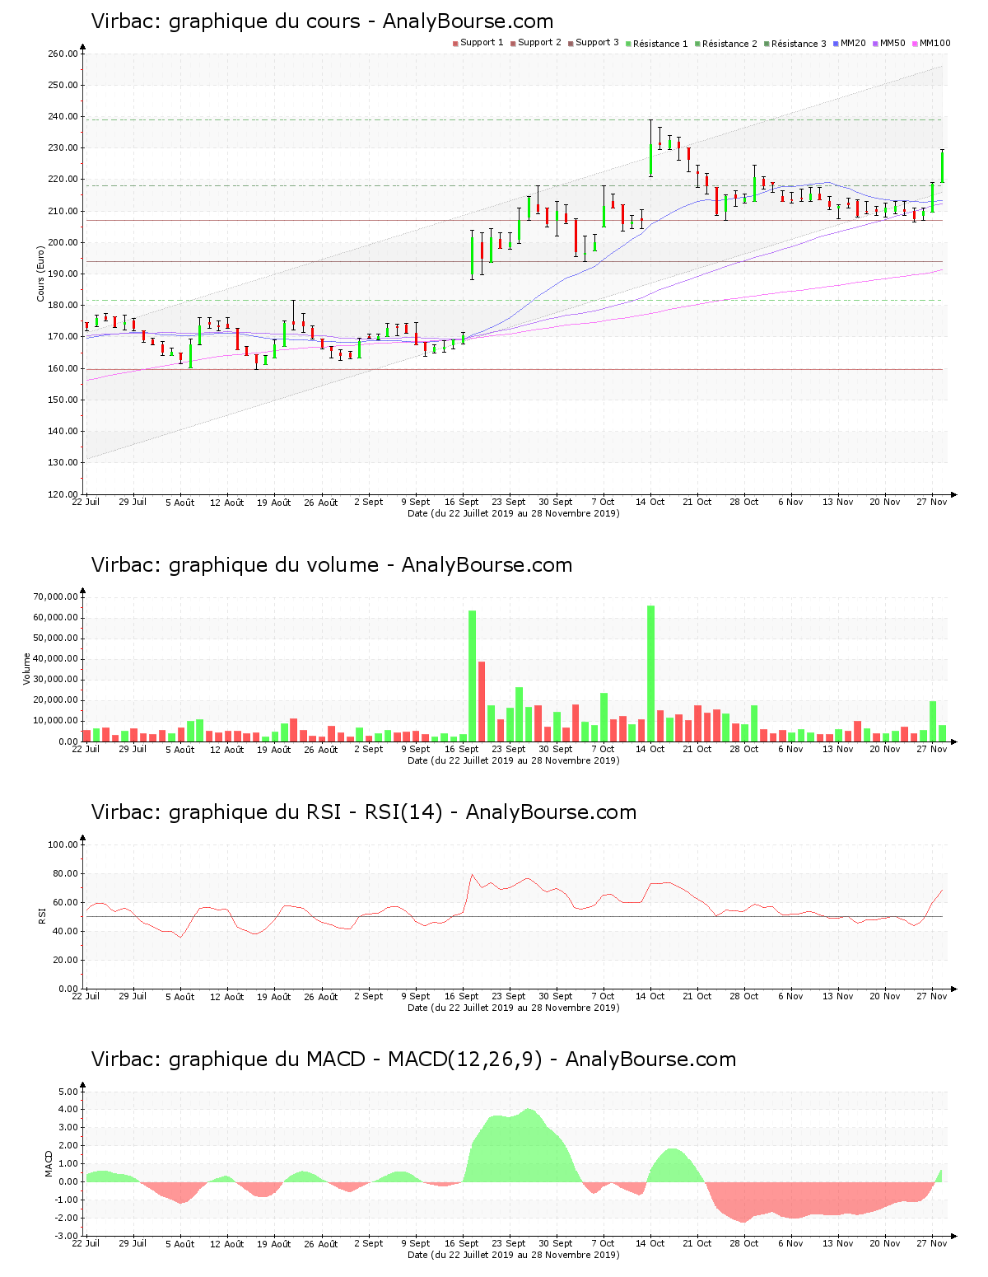988x1277 pixels.
Task: Click the Support 1 legend entry
Action: coord(478,43)
